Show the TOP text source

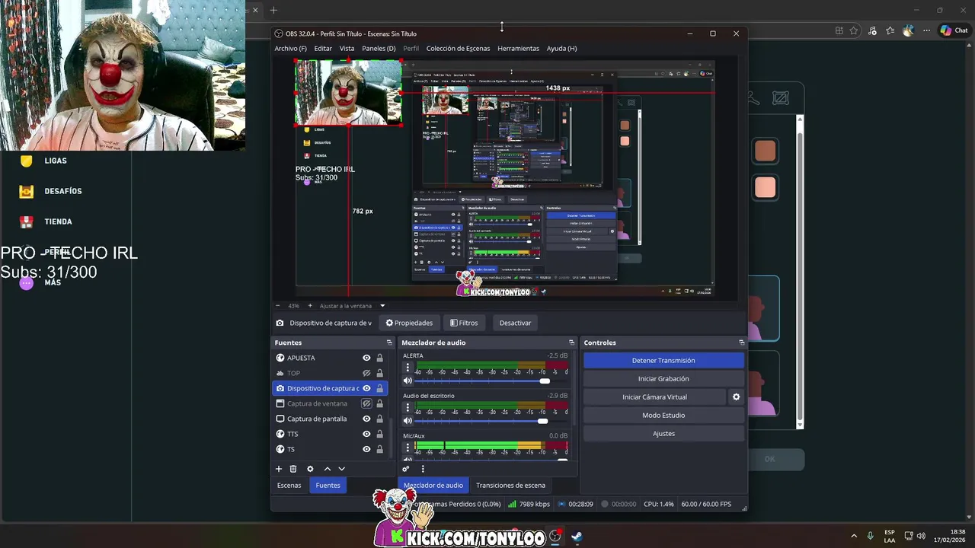(x=366, y=373)
